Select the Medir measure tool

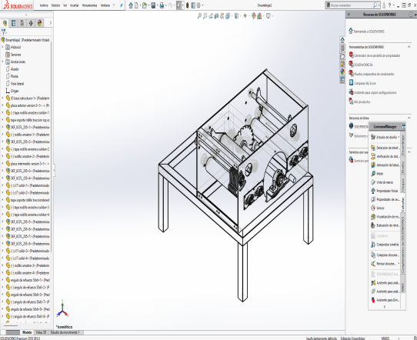380,174
